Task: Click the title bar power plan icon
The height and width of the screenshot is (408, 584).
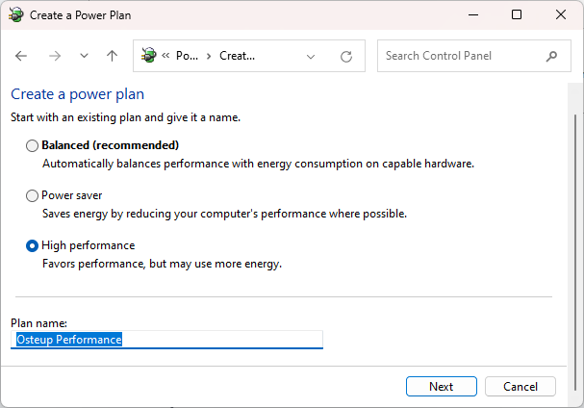Action: [x=14, y=14]
